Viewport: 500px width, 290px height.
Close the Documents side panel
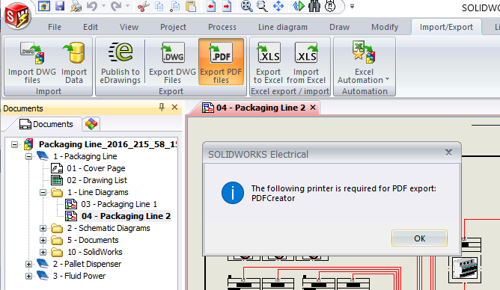[x=174, y=108]
